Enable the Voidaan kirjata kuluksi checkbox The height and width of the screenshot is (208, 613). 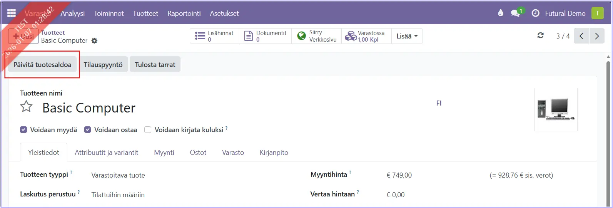click(147, 130)
